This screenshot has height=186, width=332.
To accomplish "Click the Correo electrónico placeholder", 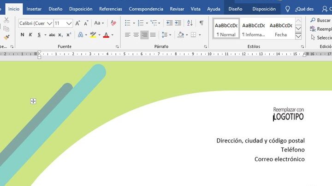I will point(279,159).
